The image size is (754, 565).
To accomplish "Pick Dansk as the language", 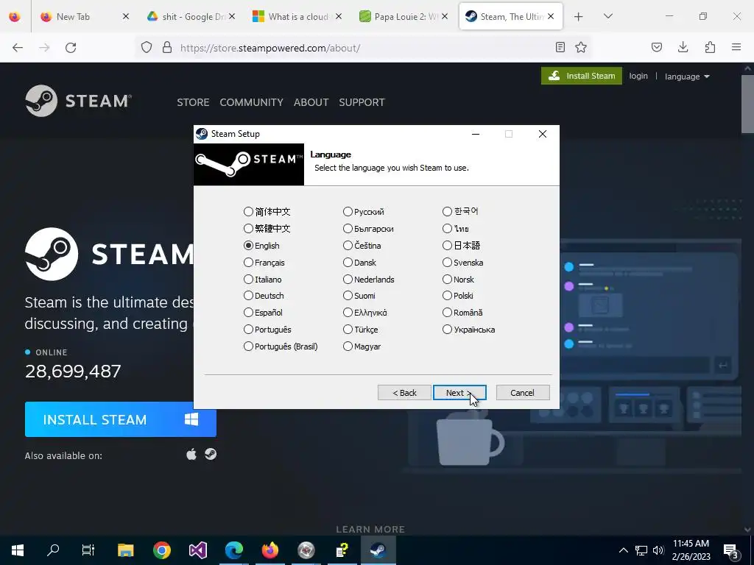I will coord(359,263).
